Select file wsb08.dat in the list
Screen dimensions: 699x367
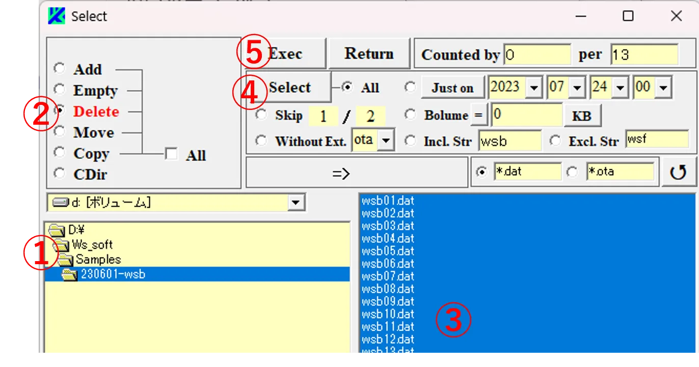pos(527,289)
